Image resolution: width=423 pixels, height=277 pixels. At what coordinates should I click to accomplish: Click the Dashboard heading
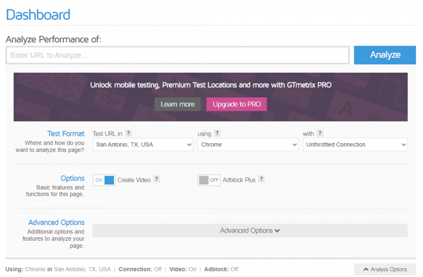click(x=38, y=14)
